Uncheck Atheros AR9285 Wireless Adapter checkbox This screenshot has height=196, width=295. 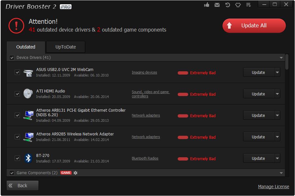(17, 137)
